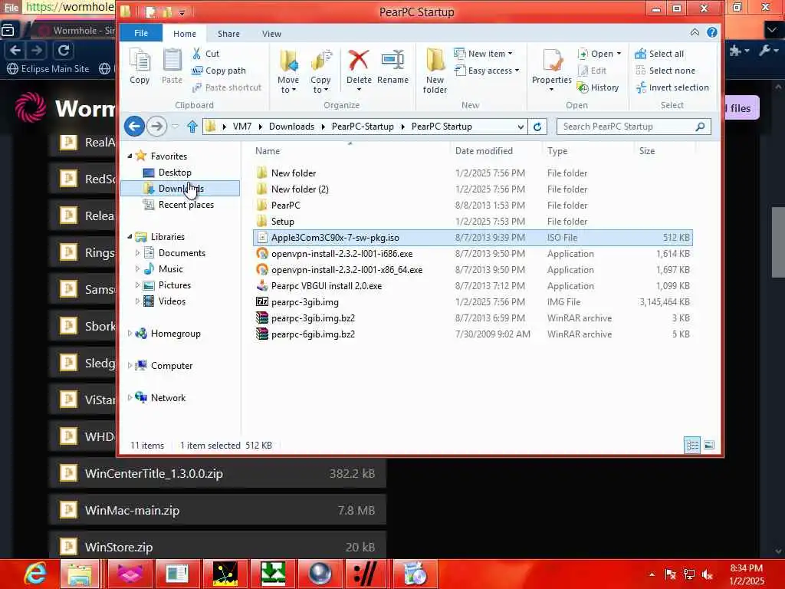Click the Paste clipboard icon
The width and height of the screenshot is (785, 589).
[172, 66]
